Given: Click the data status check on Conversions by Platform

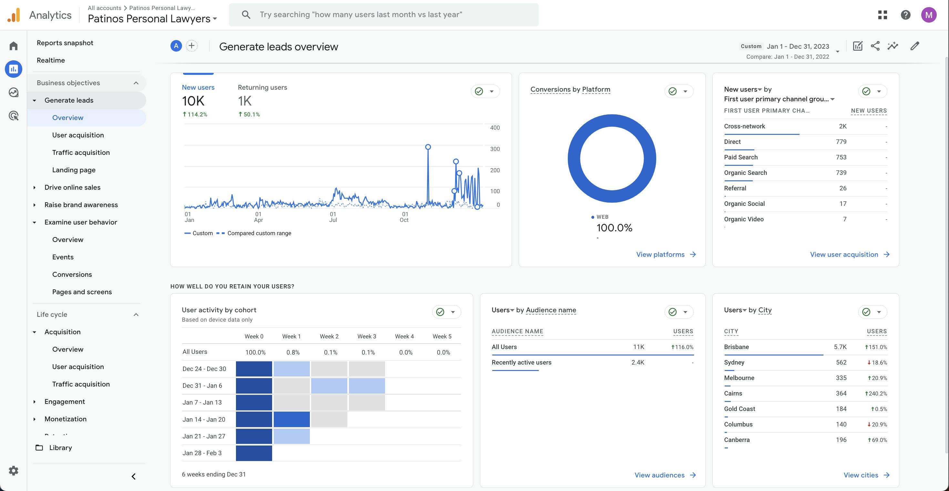Looking at the screenshot, I should [673, 91].
